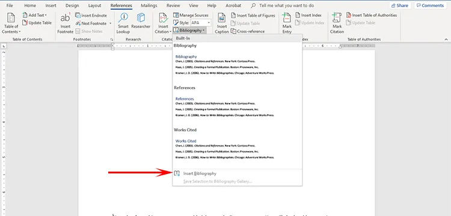Image resolution: width=451 pixels, height=216 pixels.
Task: Open the Footnotes dialog launcher
Action: click(x=112, y=39)
